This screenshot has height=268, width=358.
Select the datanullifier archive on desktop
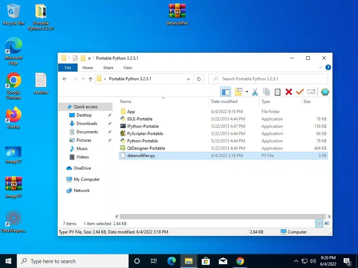[x=177, y=14]
